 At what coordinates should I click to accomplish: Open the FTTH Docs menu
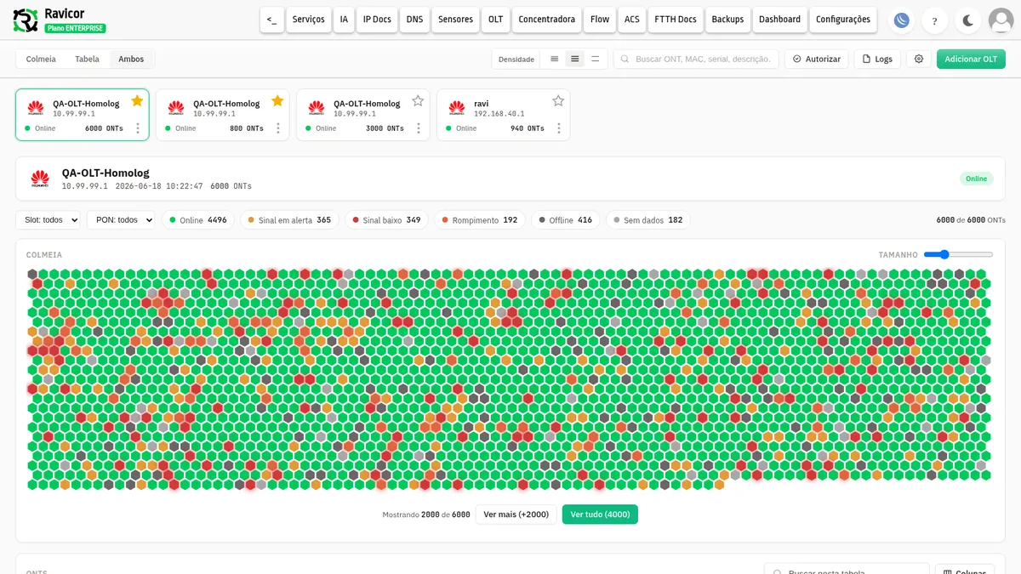tap(676, 20)
